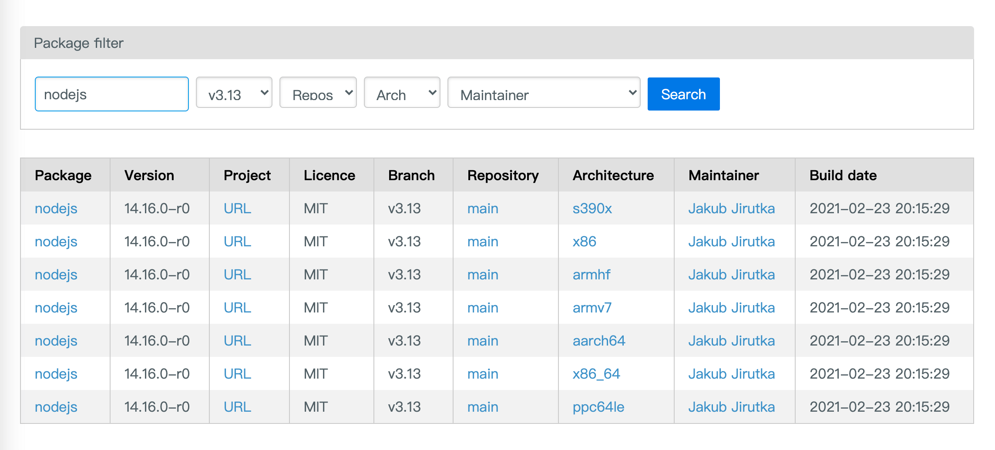The image size is (995, 450).
Task: Open the armv7 architecture link
Action: [592, 308]
